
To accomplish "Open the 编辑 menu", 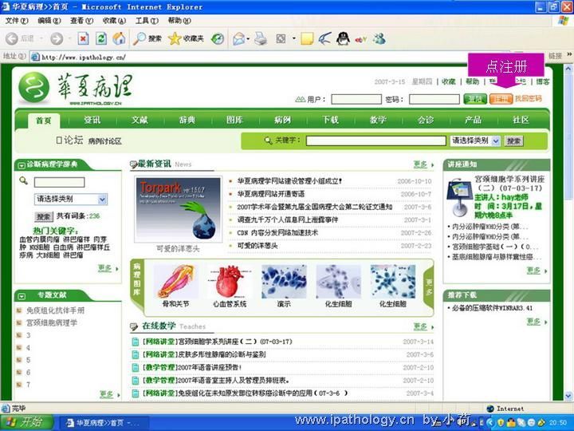I will click(x=49, y=21).
